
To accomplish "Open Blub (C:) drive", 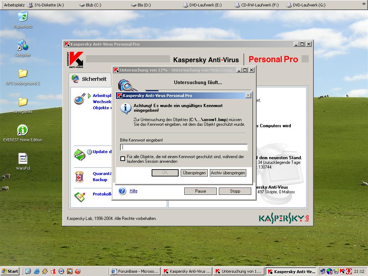I will tap(90, 5).
